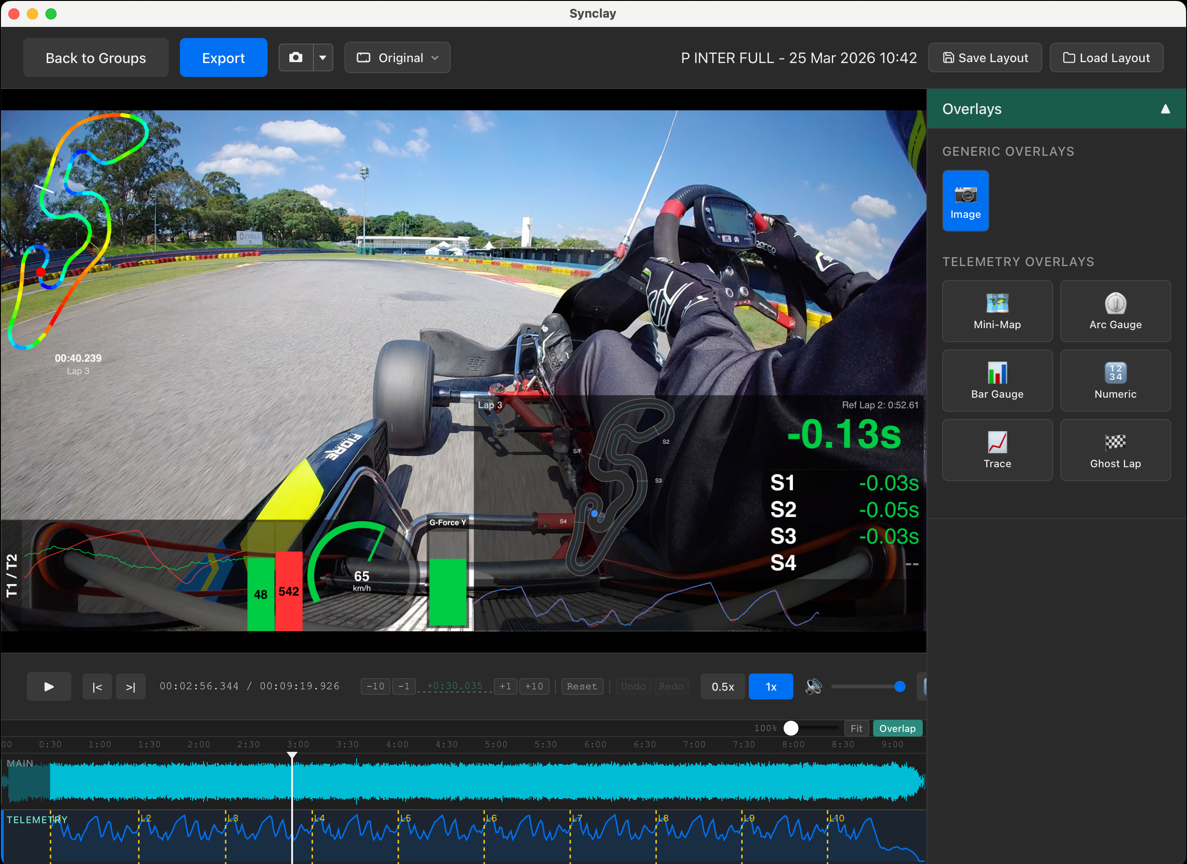Click the Export button
Viewport: 1187px width, 864px height.
pos(223,57)
